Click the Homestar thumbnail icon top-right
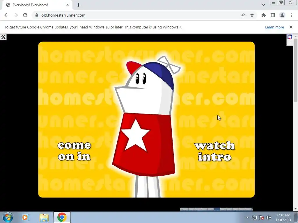Image resolution: width=298 pixels, height=223 pixels. click(x=290, y=37)
